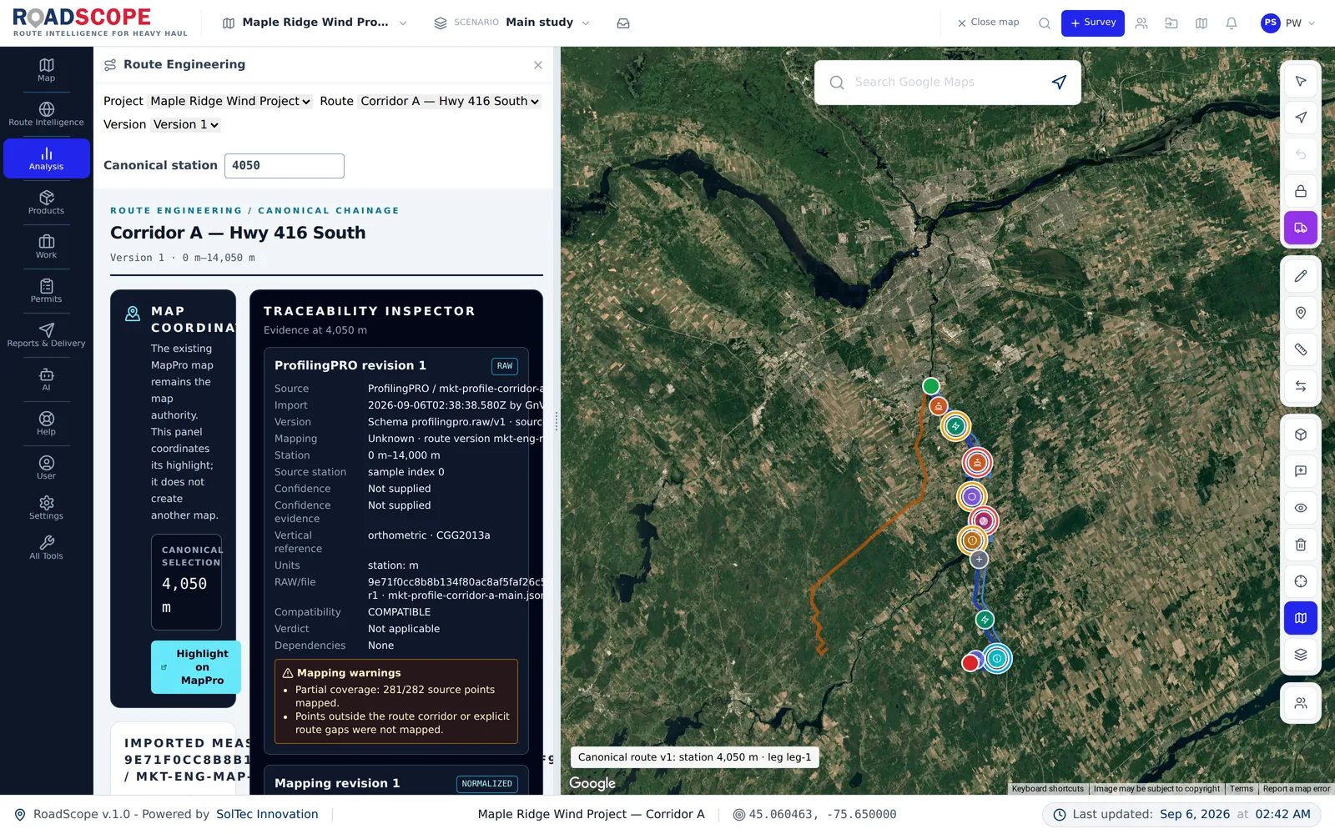This screenshot has width=1335, height=834.
Task: Open the SolTec Innovation link
Action: 267,814
